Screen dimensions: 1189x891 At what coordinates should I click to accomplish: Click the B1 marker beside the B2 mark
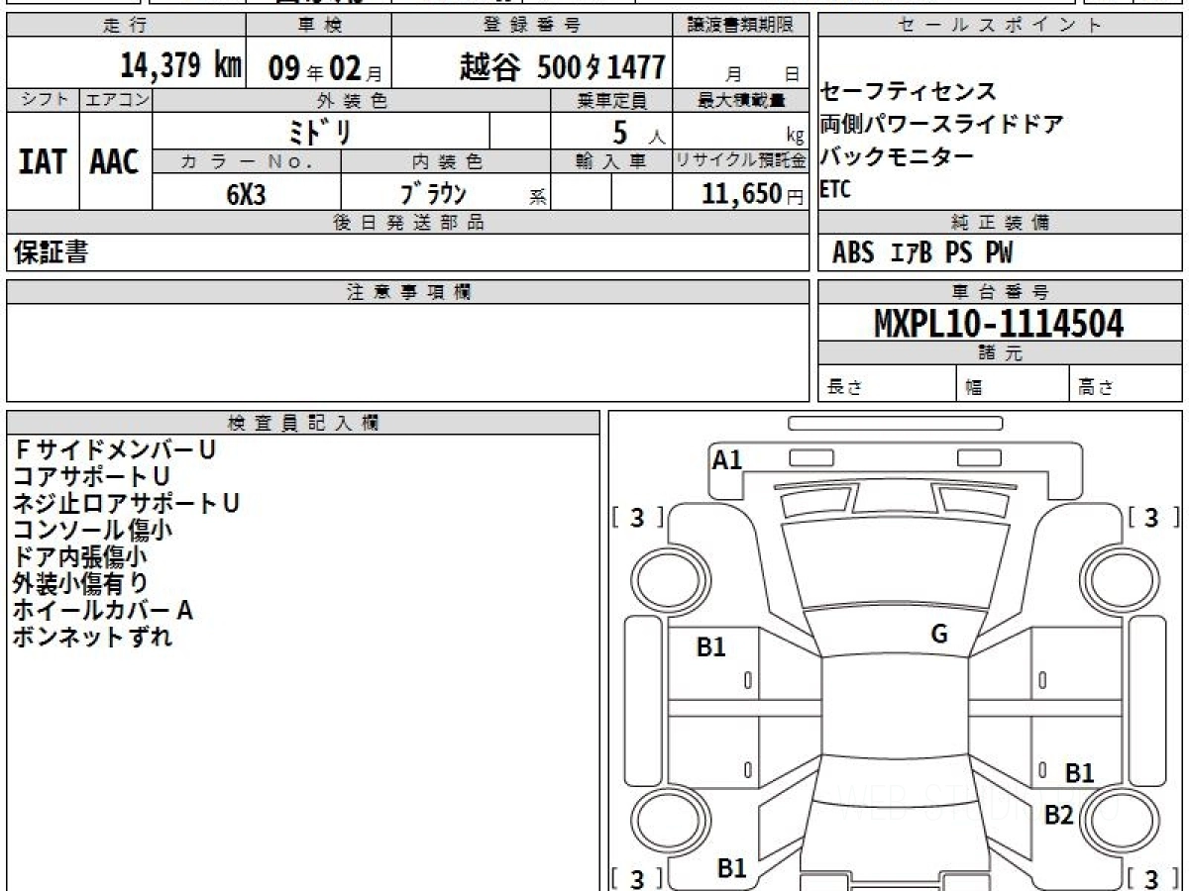point(1079,773)
